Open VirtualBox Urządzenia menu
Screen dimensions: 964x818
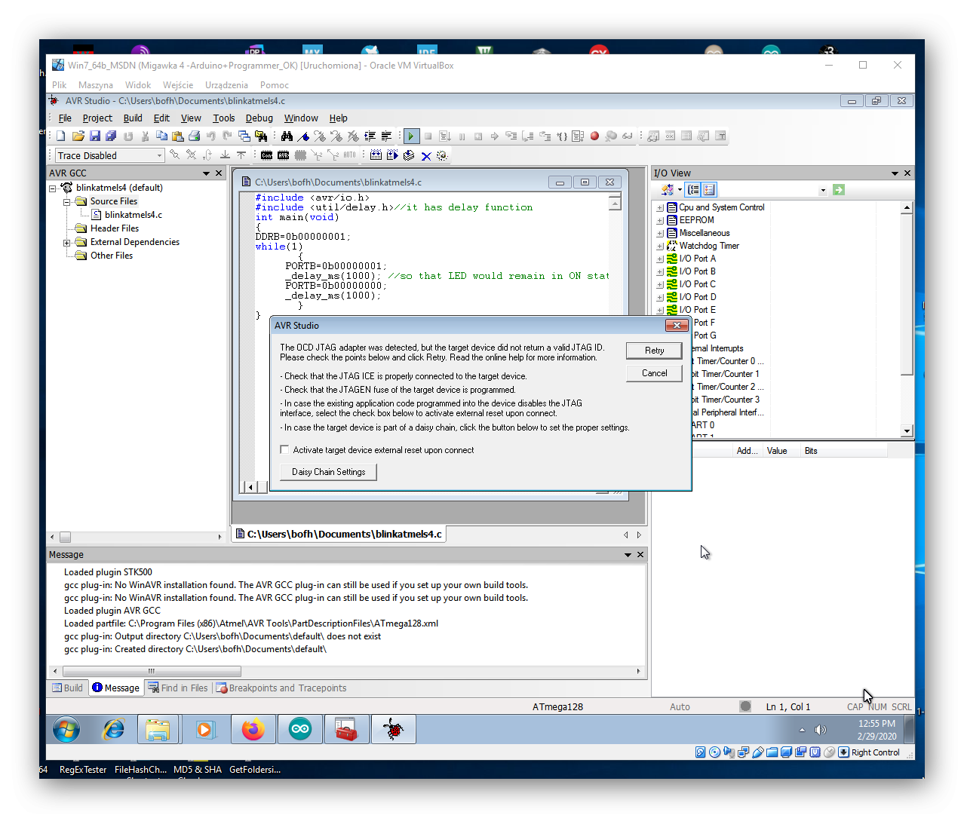point(226,85)
